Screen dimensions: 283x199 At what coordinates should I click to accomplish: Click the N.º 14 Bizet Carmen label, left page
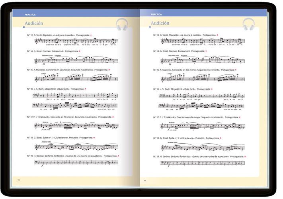[54, 51]
